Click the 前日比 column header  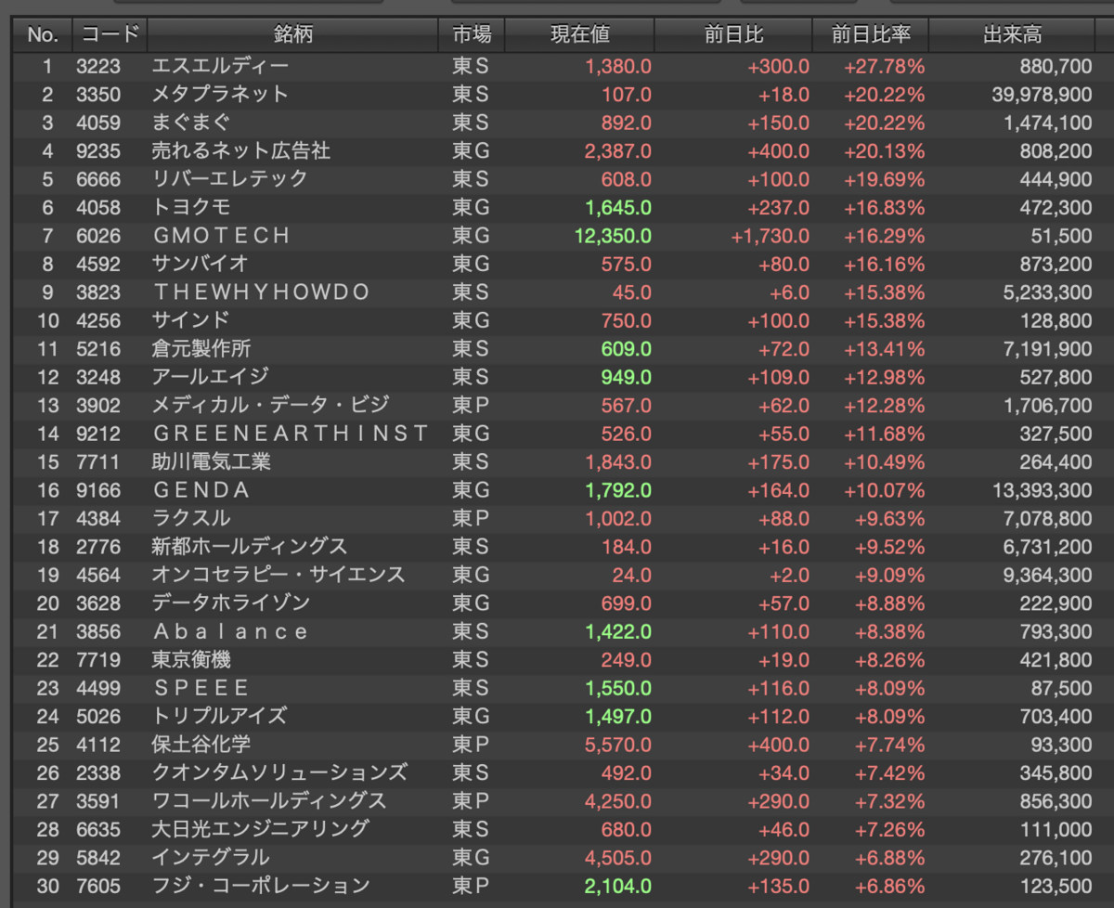733,35
